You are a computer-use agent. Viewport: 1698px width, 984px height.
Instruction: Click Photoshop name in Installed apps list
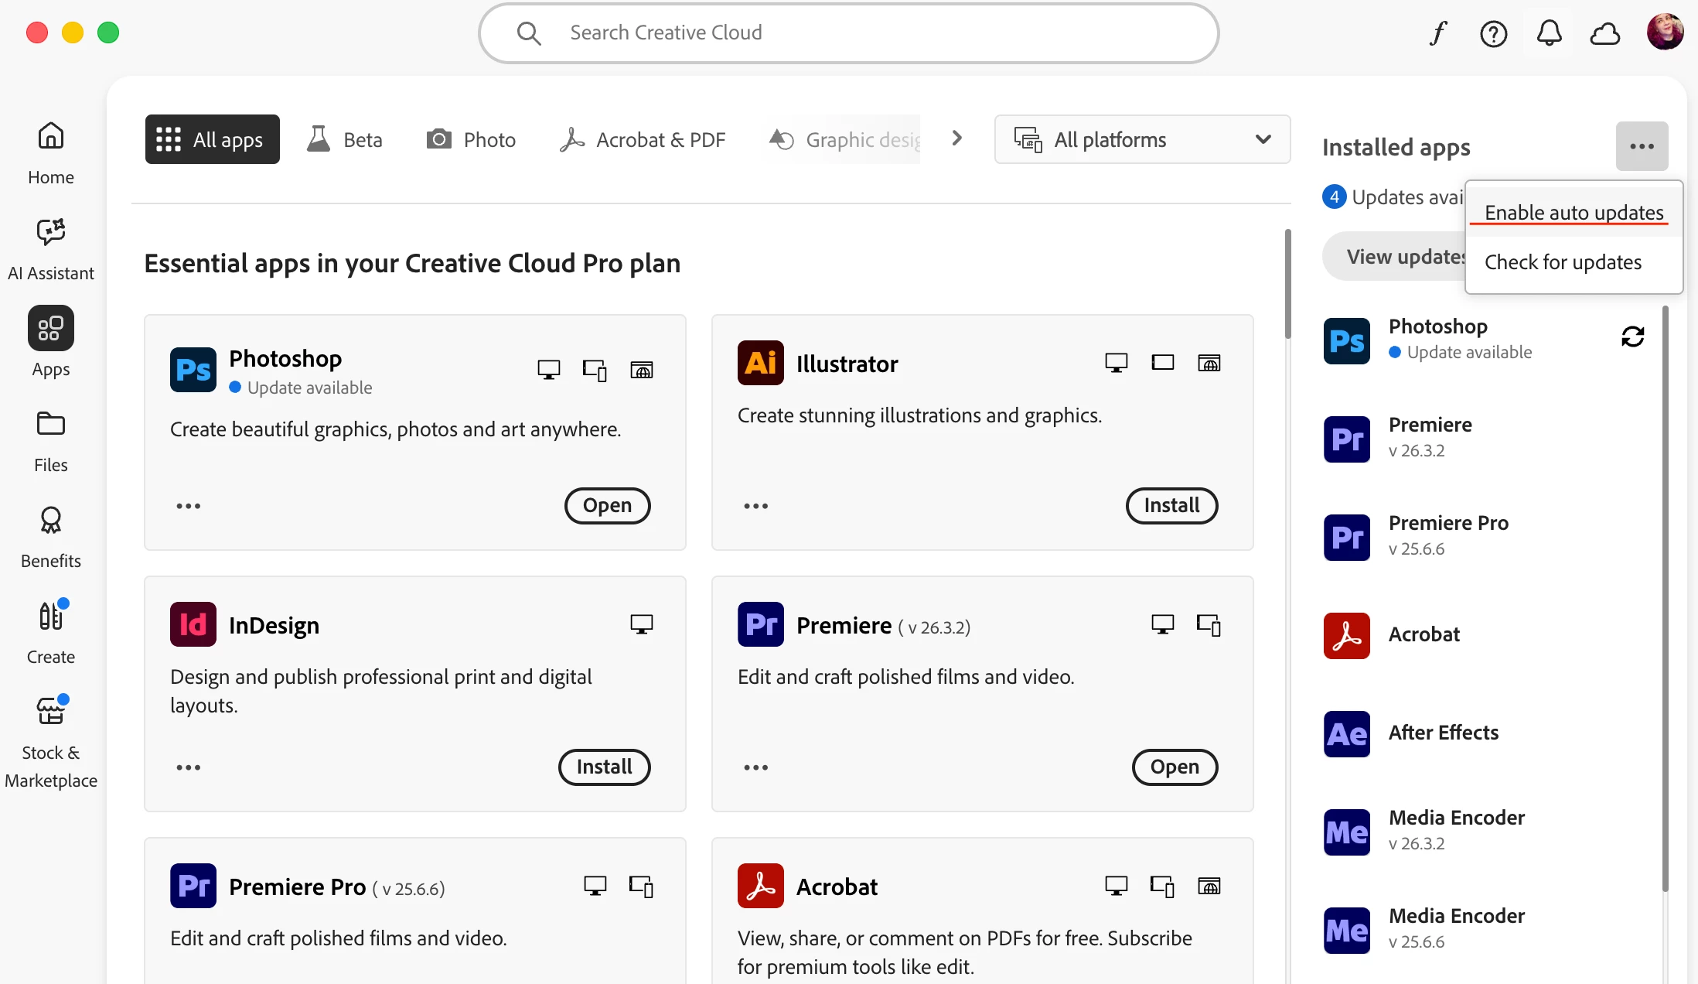click(x=1438, y=326)
